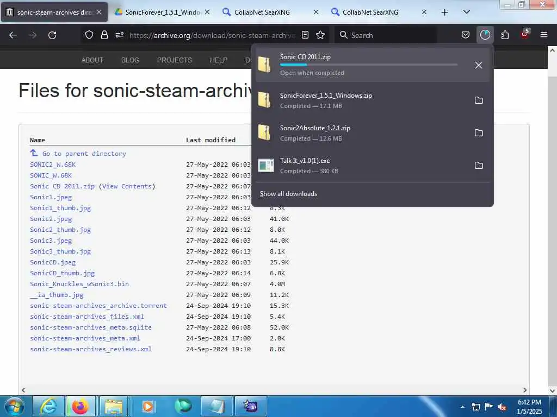
Task: Open site security padlock icon
Action: 104,35
